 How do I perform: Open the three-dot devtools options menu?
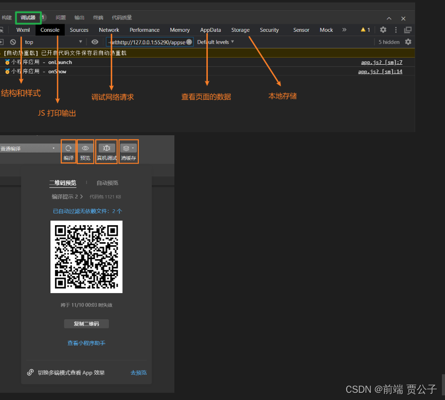coord(396,30)
